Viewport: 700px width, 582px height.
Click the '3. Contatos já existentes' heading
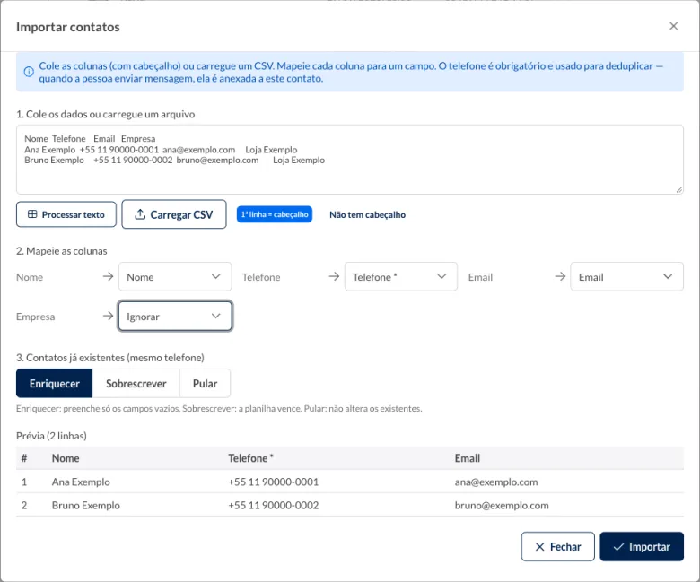coord(110,357)
